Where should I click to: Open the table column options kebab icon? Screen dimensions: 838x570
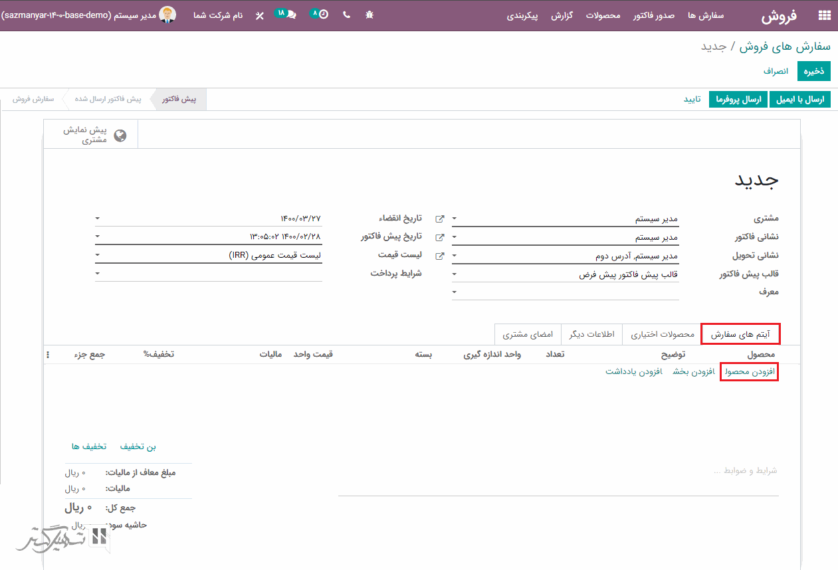48,355
